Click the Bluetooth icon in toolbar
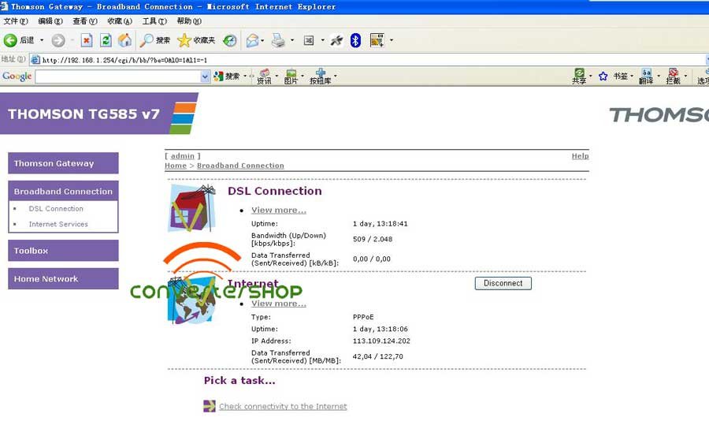The height and width of the screenshot is (425, 709). tap(356, 40)
